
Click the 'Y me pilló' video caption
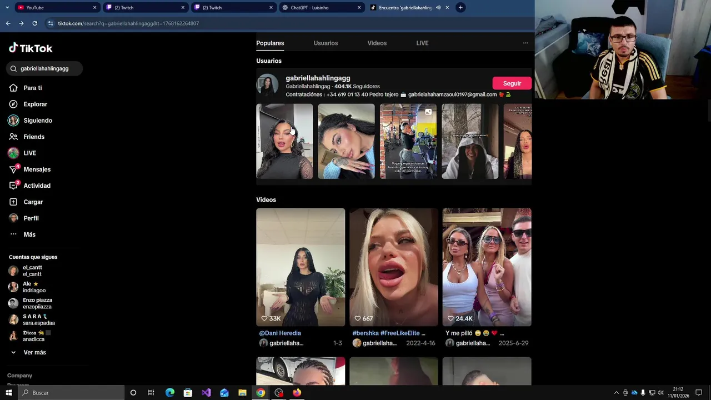(x=475, y=333)
